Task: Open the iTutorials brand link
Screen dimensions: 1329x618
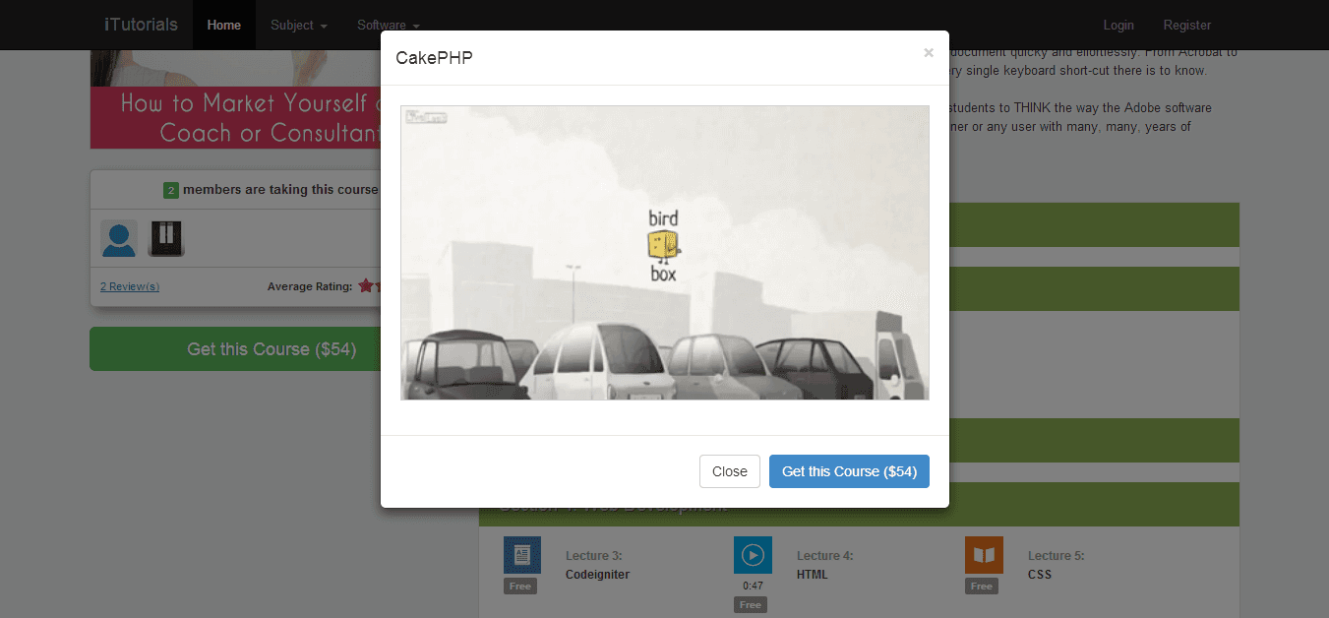Action: pos(142,25)
